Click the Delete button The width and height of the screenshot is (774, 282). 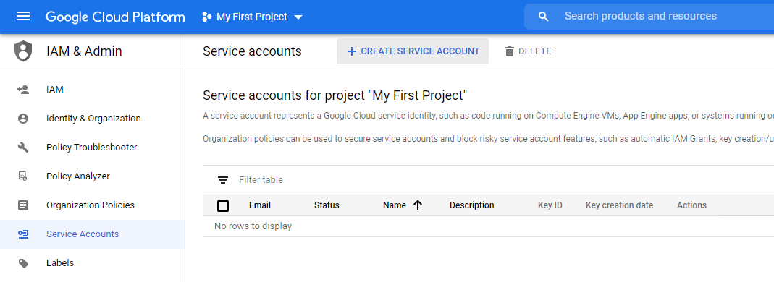tap(528, 51)
